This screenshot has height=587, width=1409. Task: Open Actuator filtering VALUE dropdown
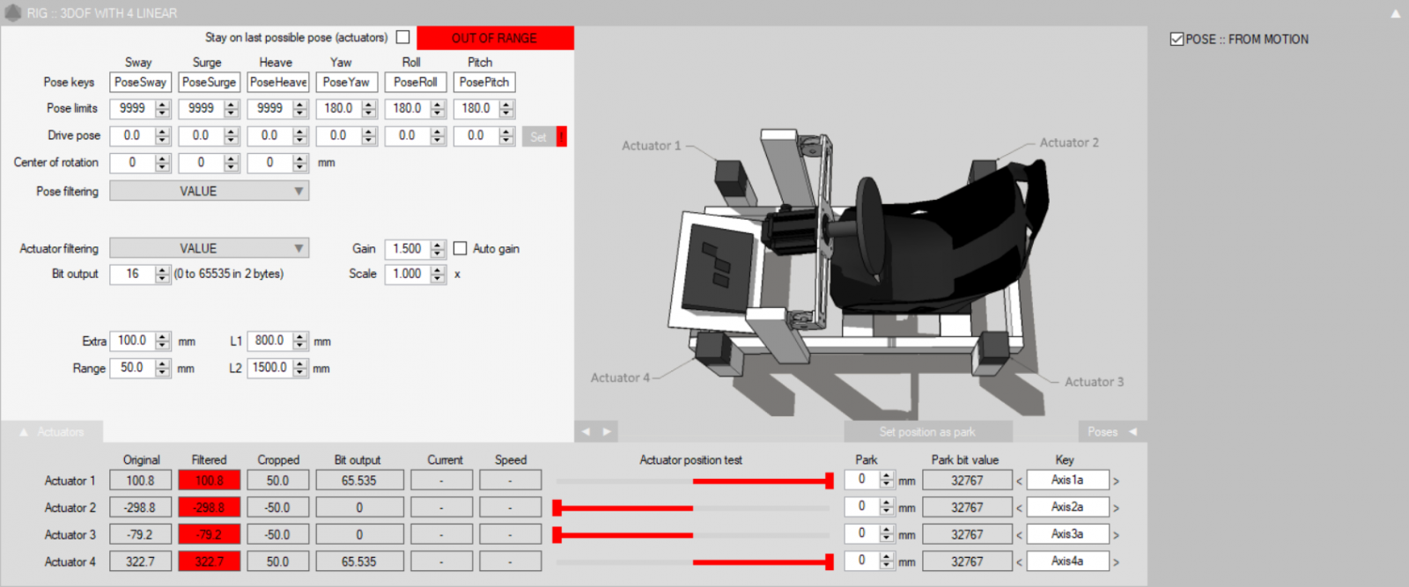(209, 248)
